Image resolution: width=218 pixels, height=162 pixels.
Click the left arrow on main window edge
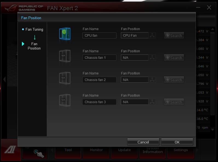click(x=4, y=79)
